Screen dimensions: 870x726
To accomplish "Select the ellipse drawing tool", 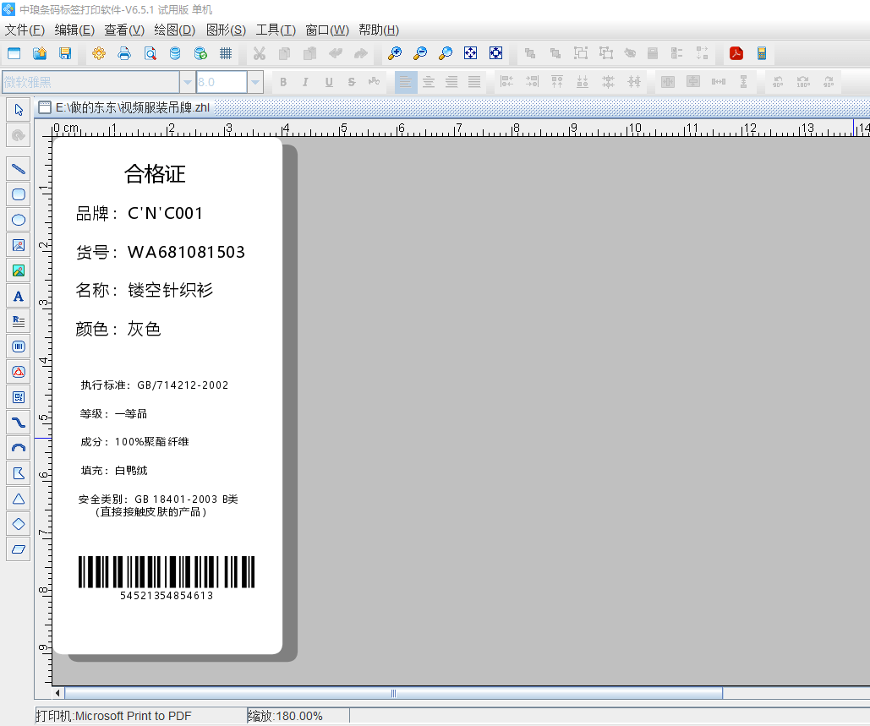I will [x=19, y=220].
